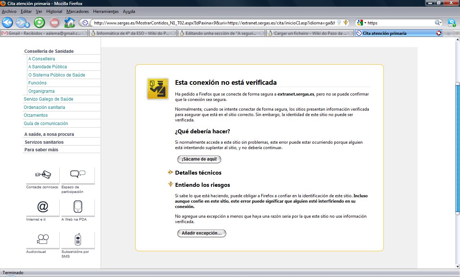Open the Marcadores menu

pyautogui.click(x=78, y=11)
